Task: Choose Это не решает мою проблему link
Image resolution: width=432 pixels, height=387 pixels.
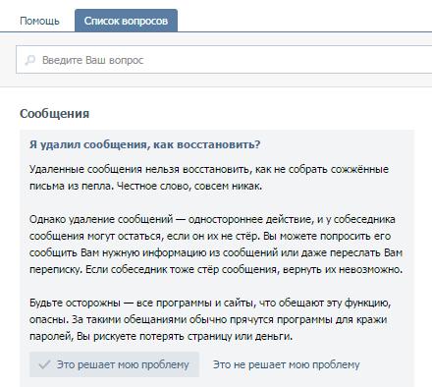Action: pos(287,364)
